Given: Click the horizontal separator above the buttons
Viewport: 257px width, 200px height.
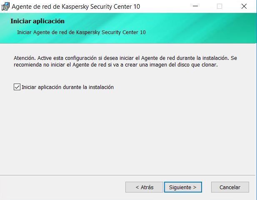Looking at the screenshot, I should [x=128, y=175].
